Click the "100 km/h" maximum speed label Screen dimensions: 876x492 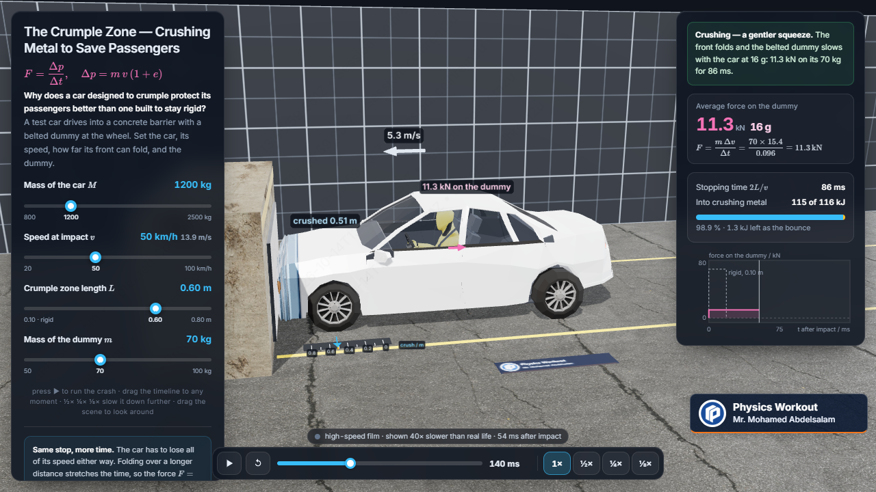(197, 269)
